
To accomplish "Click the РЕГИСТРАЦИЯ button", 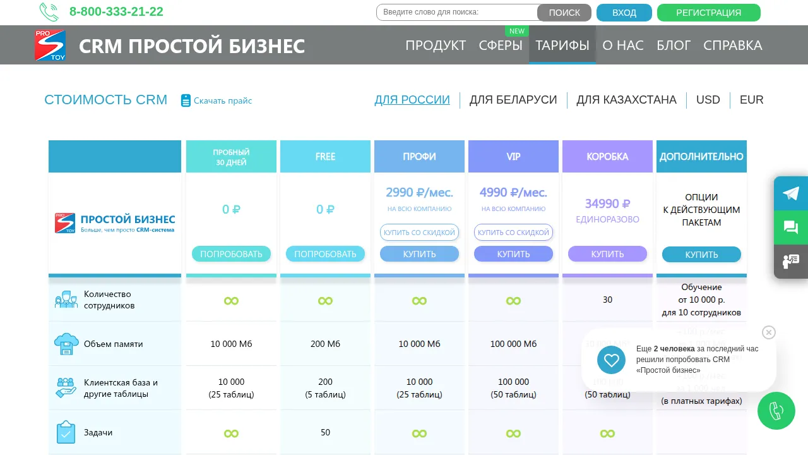I will [709, 13].
